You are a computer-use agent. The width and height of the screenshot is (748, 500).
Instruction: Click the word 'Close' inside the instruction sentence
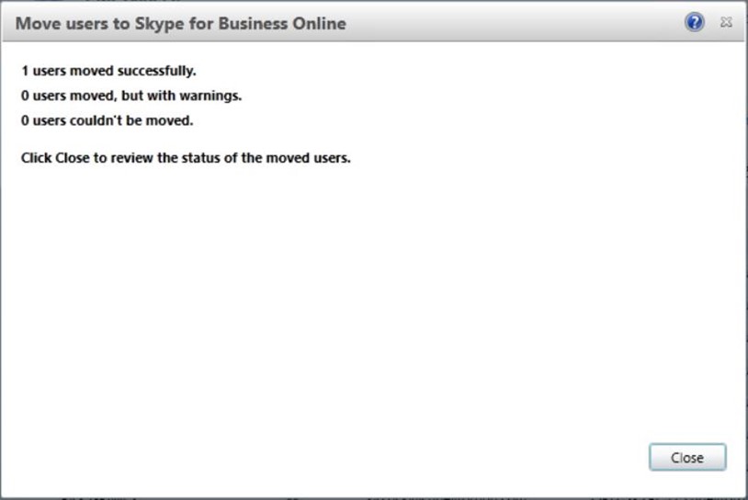click(x=73, y=157)
